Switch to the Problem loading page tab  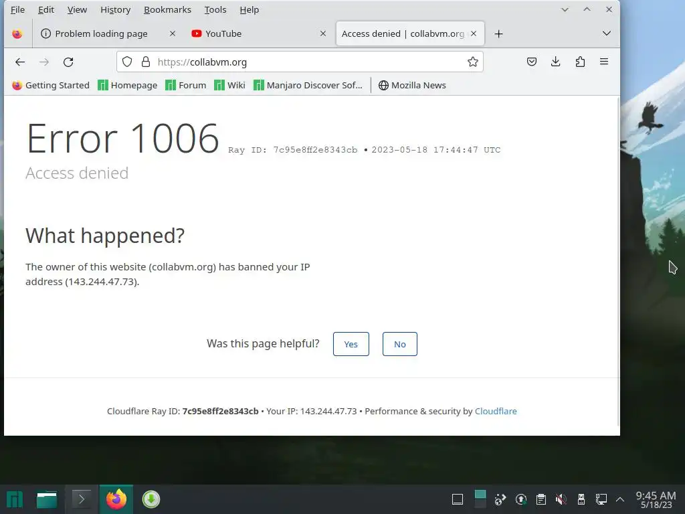click(x=108, y=33)
